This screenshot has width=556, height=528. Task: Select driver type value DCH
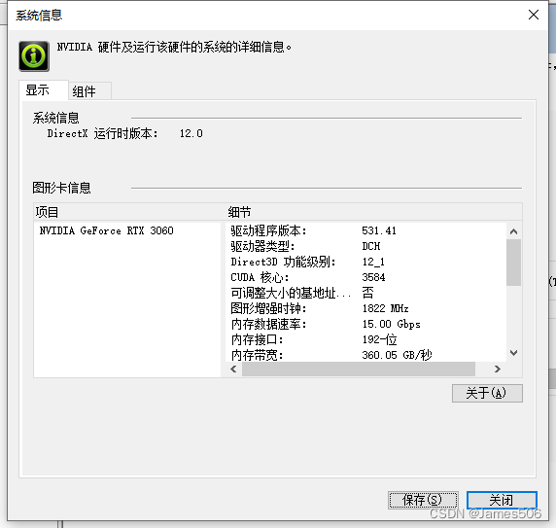coord(371,246)
